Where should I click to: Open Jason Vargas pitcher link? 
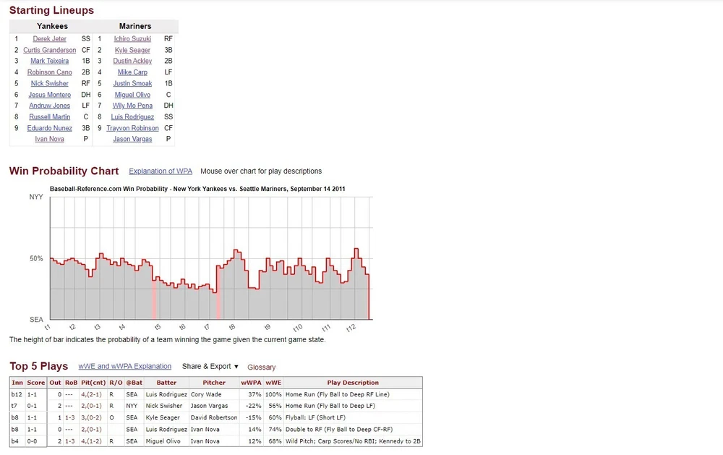pyautogui.click(x=132, y=139)
